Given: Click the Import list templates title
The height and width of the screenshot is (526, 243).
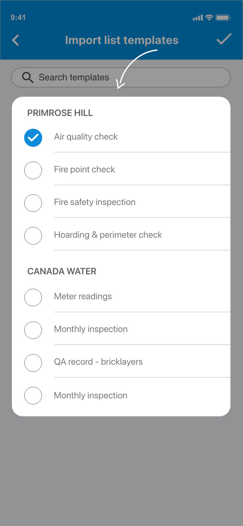Looking at the screenshot, I should [121, 40].
